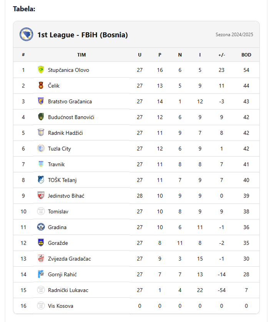
Task: Click the Čelik club crest
Action: click(x=41, y=85)
